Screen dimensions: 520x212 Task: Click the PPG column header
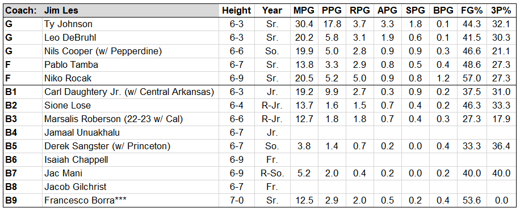coord(332,11)
